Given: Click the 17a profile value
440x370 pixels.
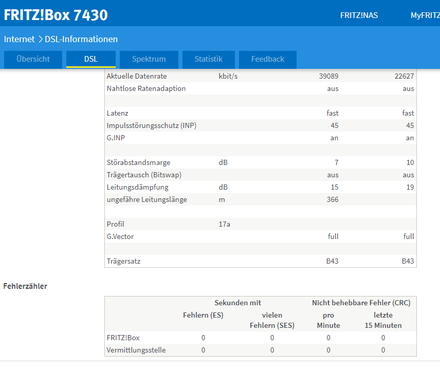Looking at the screenshot, I should (224, 224).
